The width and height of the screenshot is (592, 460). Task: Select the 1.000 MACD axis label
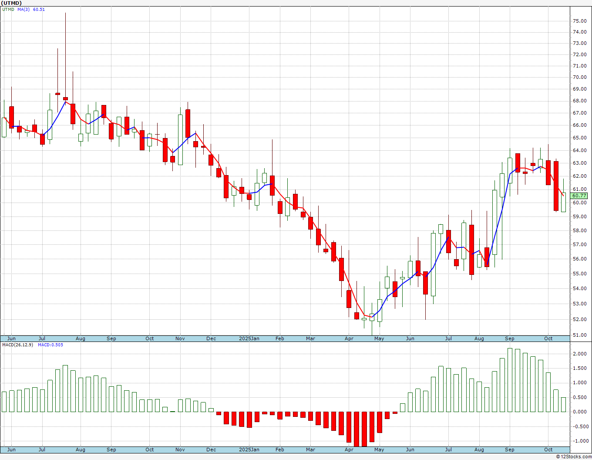pyautogui.click(x=579, y=383)
